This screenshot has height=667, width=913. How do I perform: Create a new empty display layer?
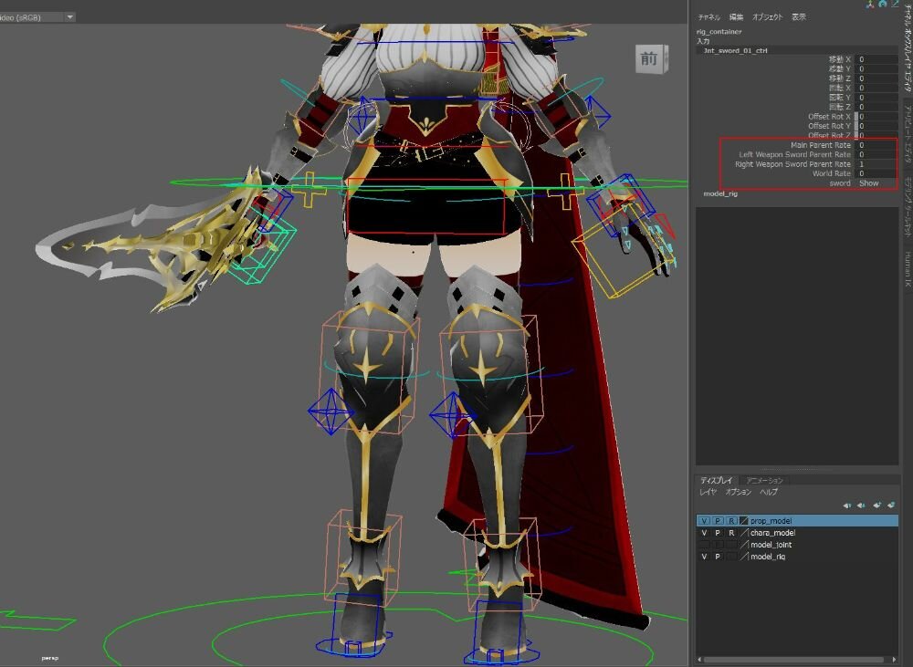(x=876, y=505)
